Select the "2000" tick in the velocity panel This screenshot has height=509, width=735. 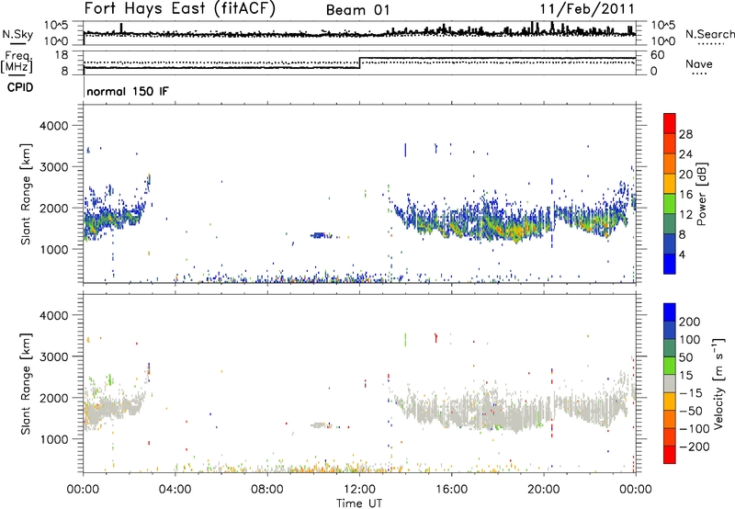coord(53,398)
